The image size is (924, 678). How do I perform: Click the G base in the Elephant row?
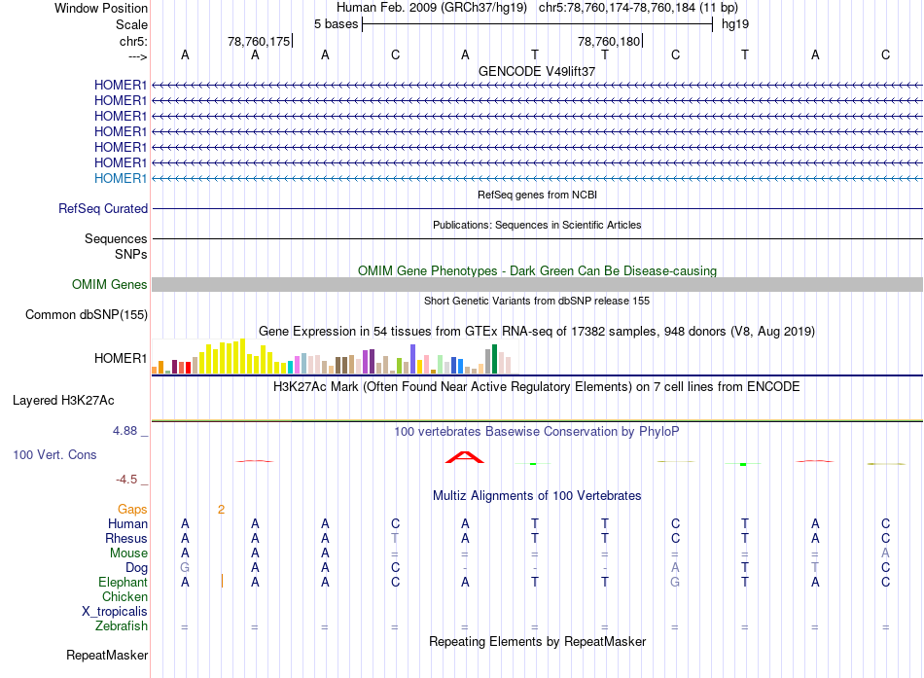pyautogui.click(x=675, y=582)
